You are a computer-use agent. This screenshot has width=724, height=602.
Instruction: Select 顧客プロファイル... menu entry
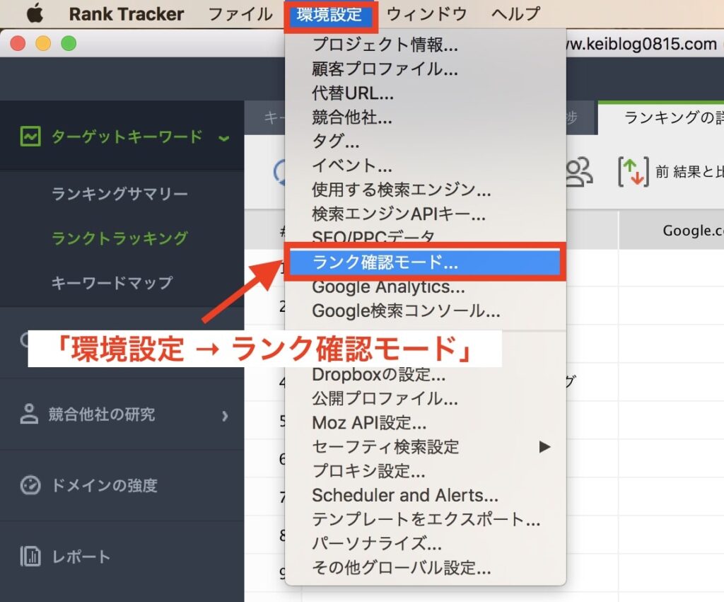[x=385, y=69]
